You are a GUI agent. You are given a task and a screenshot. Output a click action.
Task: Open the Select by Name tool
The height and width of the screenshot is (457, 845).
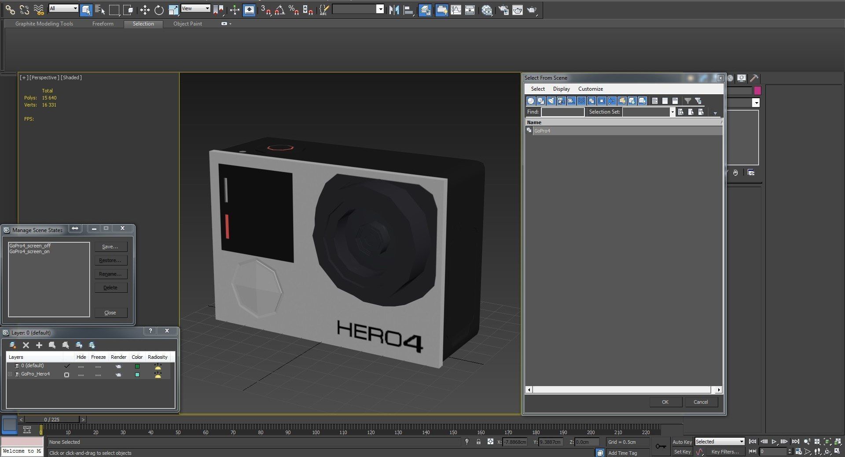tap(100, 10)
